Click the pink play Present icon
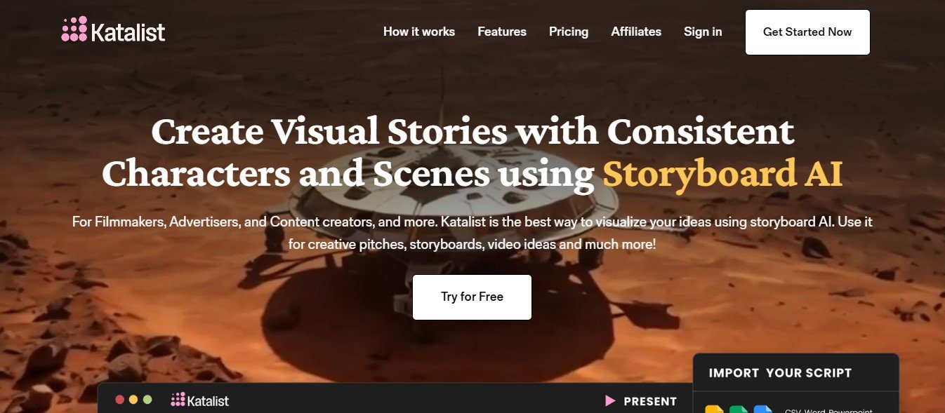 pos(610,401)
